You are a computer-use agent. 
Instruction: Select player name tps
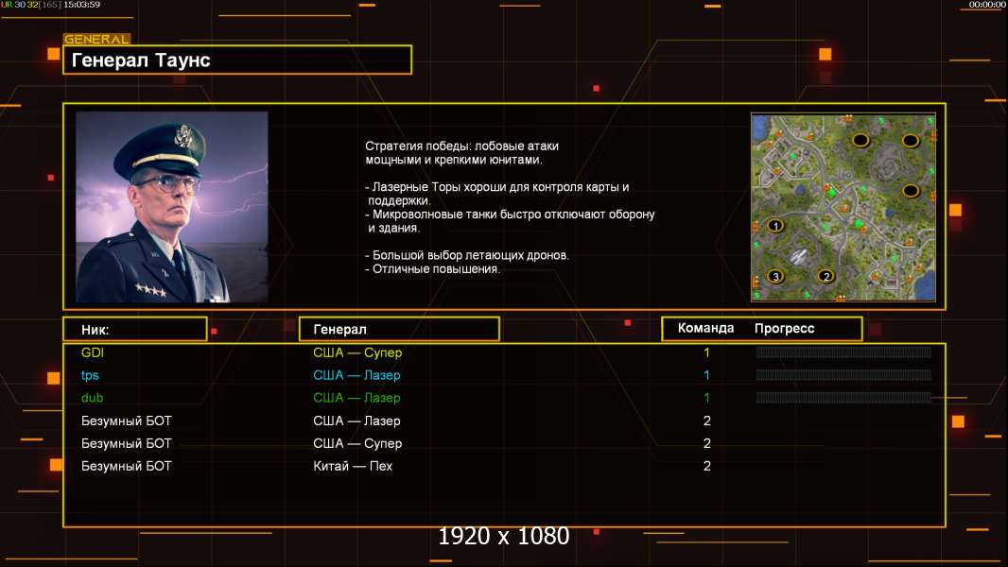coord(90,376)
